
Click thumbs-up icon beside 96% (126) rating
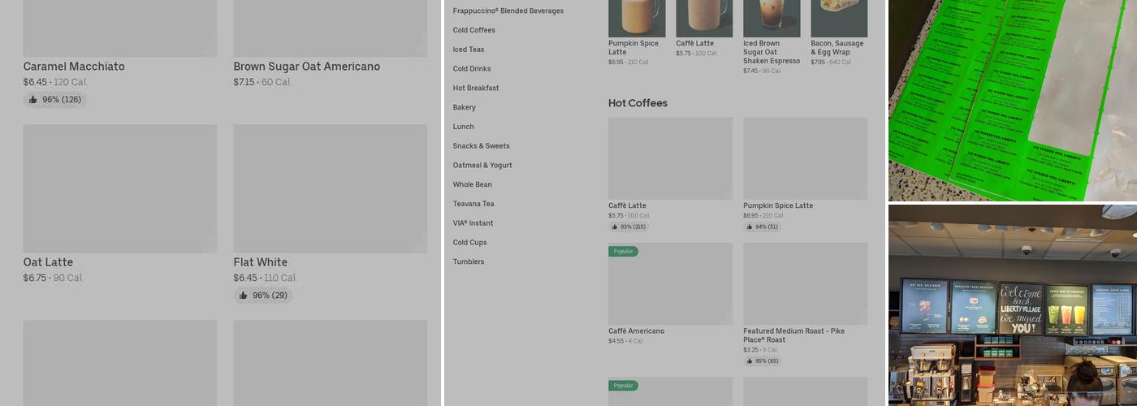coord(32,100)
